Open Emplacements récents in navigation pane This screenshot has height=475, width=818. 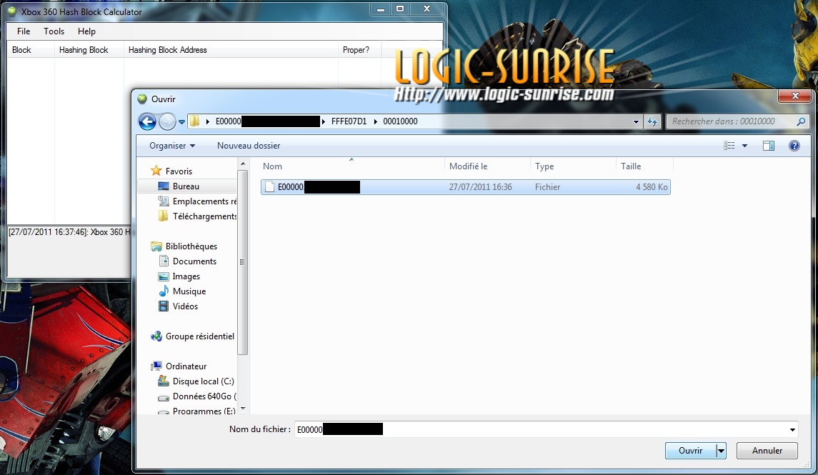[204, 201]
